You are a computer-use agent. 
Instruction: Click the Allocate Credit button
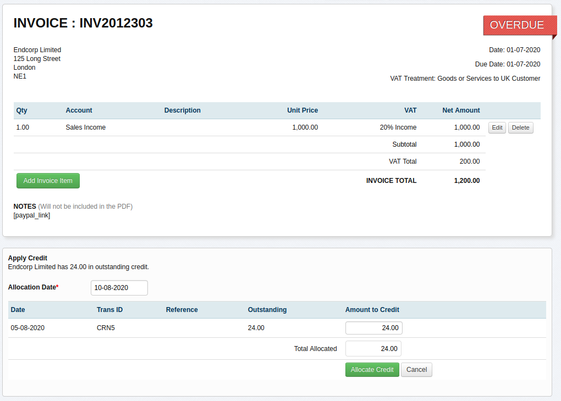pos(372,370)
